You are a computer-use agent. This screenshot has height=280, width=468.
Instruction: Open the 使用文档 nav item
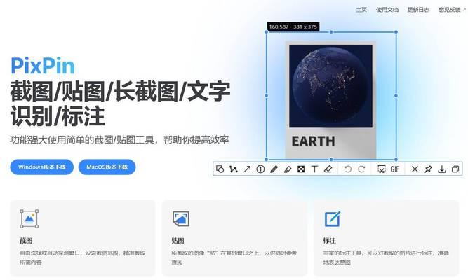pyautogui.click(x=387, y=10)
